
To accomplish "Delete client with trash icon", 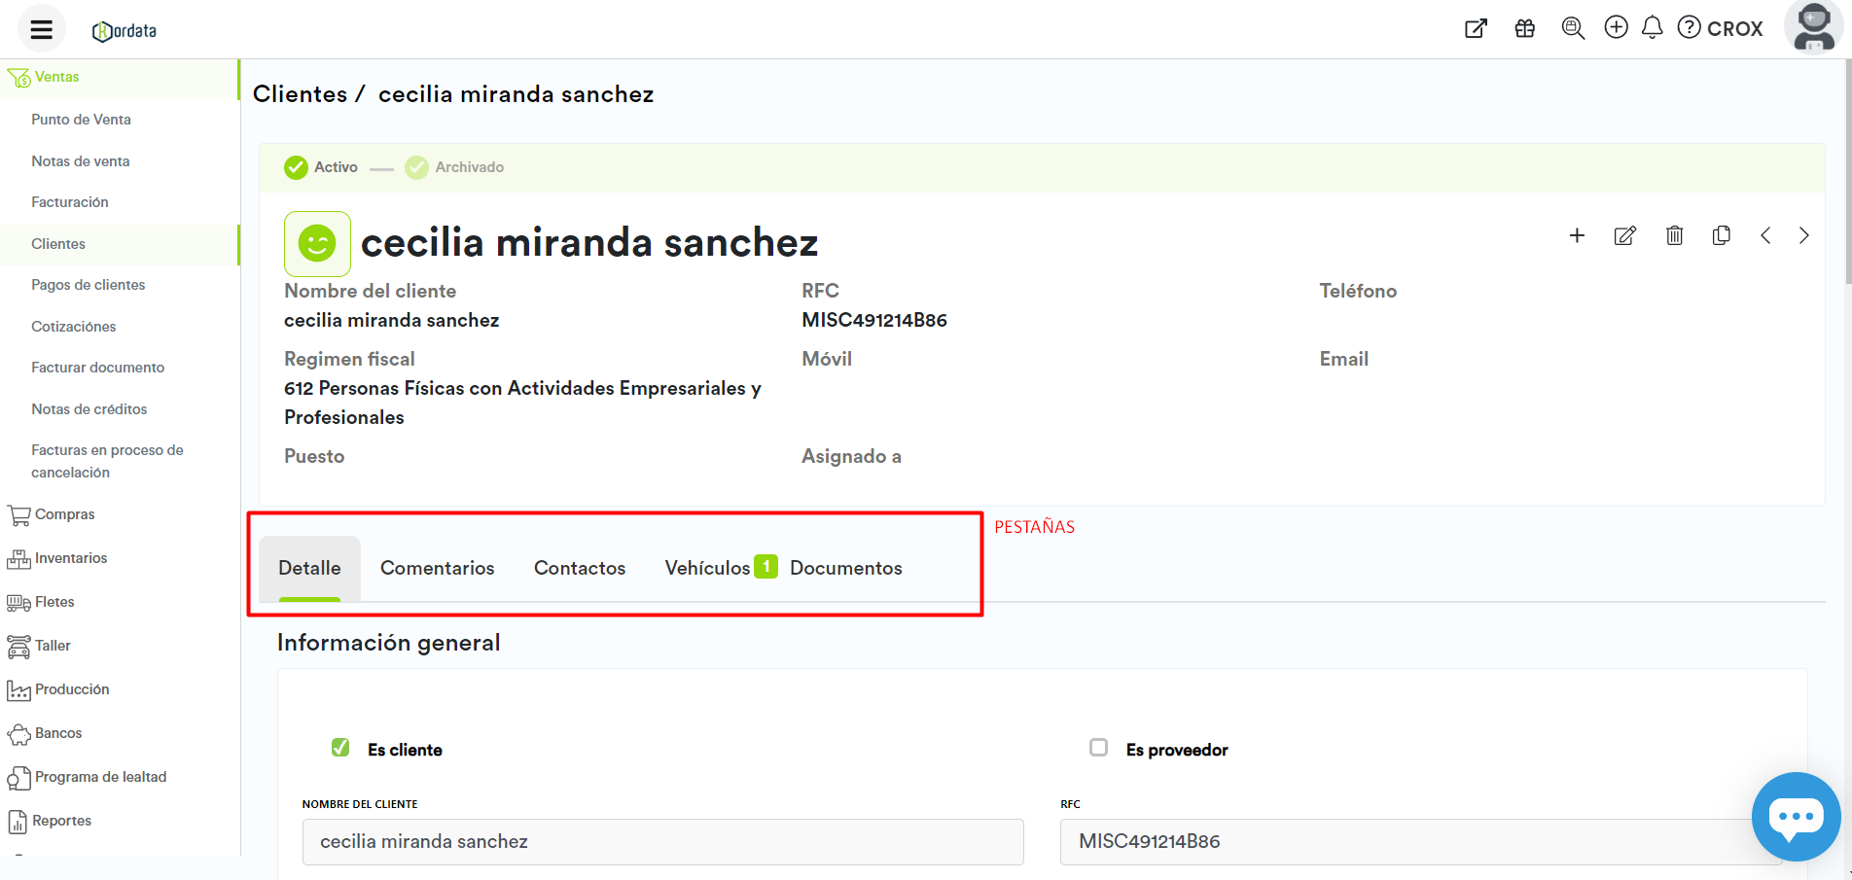I will click(1674, 236).
